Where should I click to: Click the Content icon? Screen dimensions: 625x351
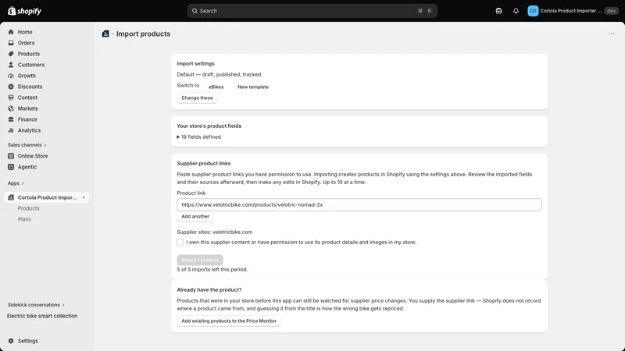(11, 97)
